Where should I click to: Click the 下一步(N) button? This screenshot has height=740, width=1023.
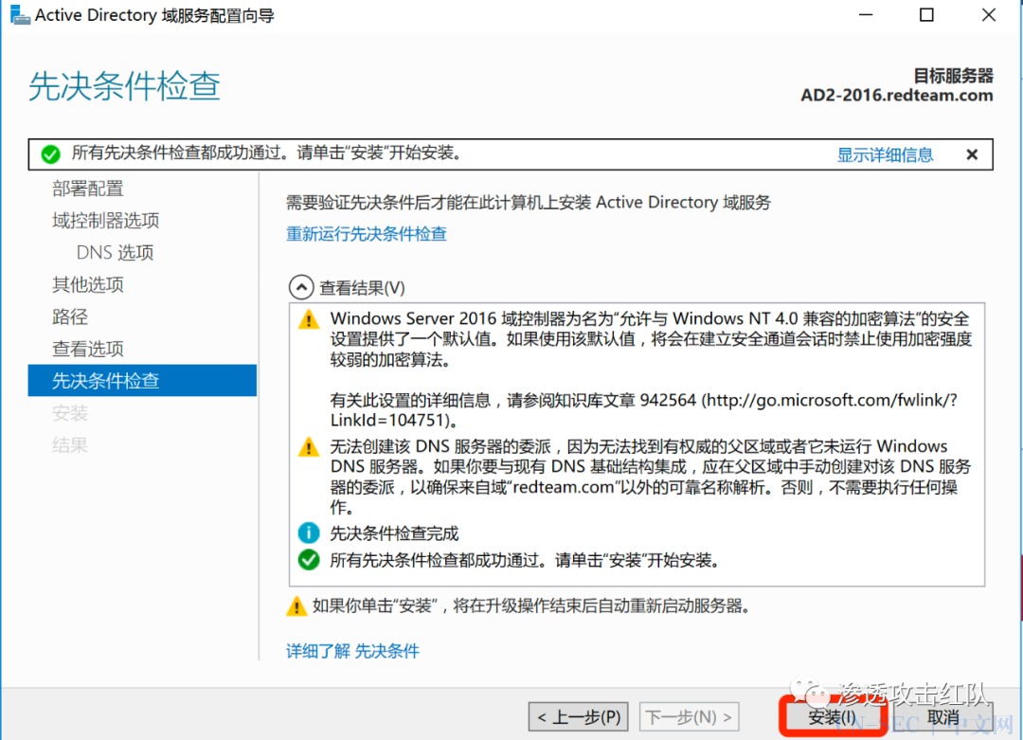click(x=690, y=717)
